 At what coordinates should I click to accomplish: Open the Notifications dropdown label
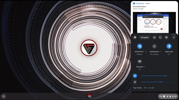(155, 52)
